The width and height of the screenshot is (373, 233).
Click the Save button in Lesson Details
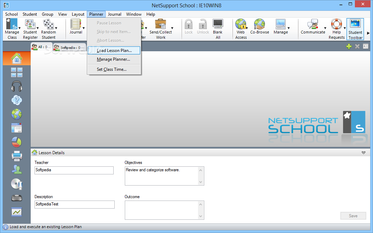(353, 216)
